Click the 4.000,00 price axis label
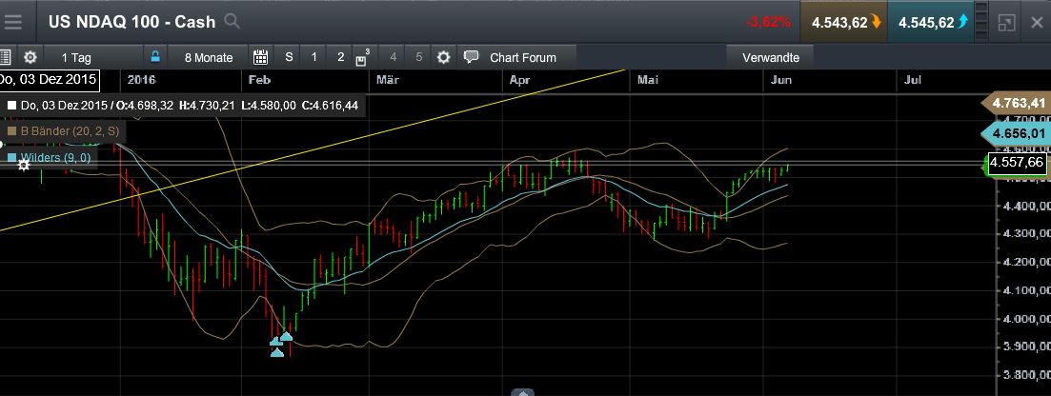 (1025, 318)
